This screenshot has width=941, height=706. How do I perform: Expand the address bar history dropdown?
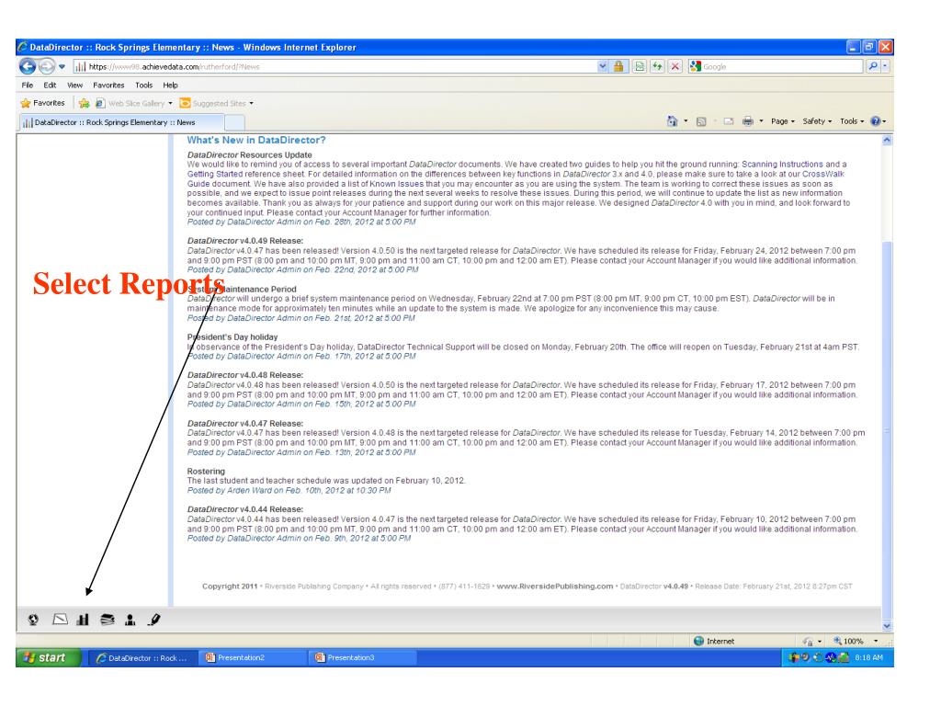coord(603,66)
